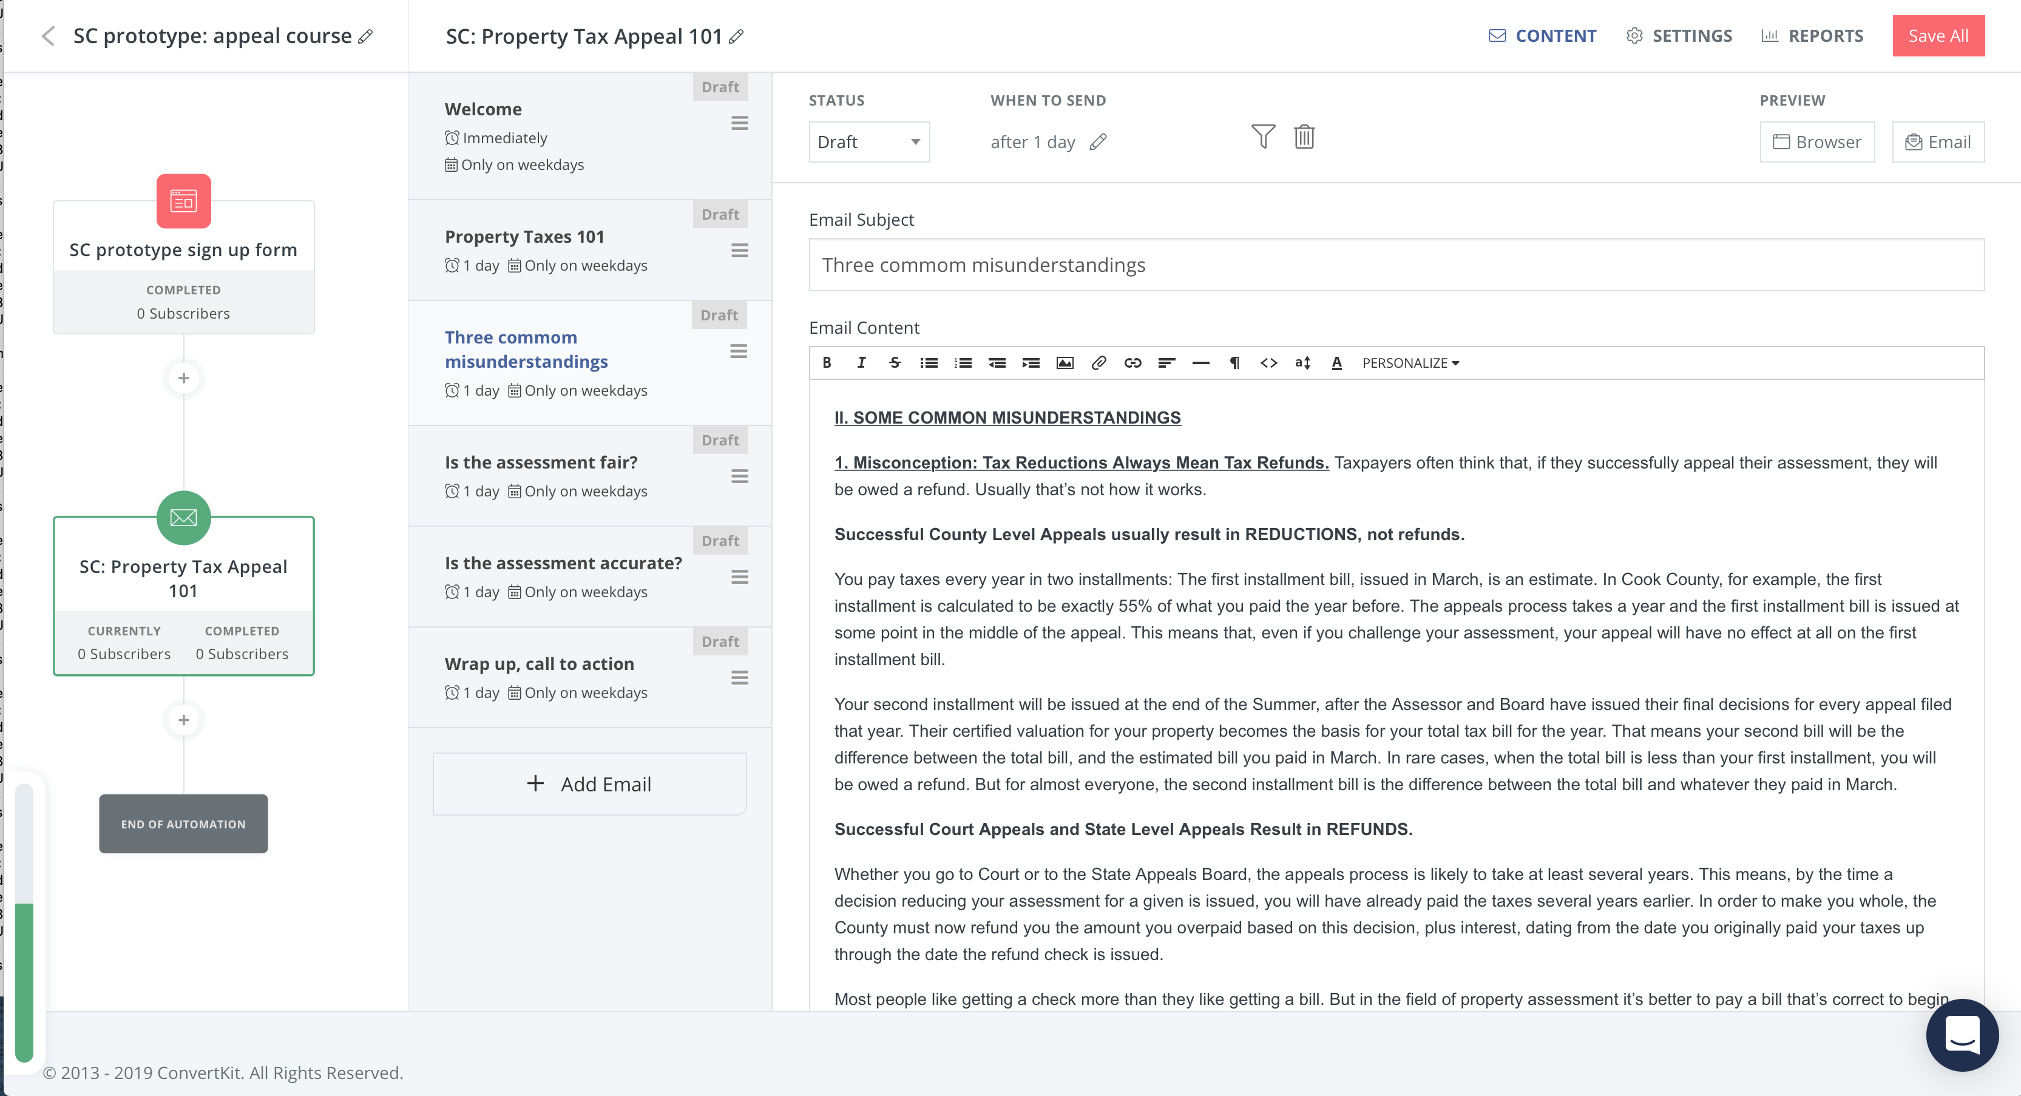Toggle strikethrough formatting in editor toolbar
This screenshot has height=1096, width=2021.
(x=895, y=362)
